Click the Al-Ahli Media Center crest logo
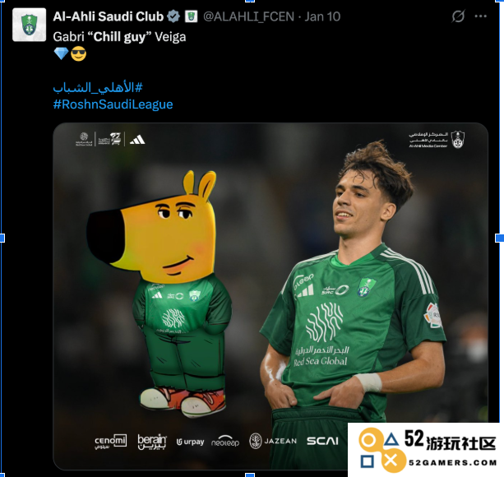The height and width of the screenshot is (477, 504). coord(458,140)
